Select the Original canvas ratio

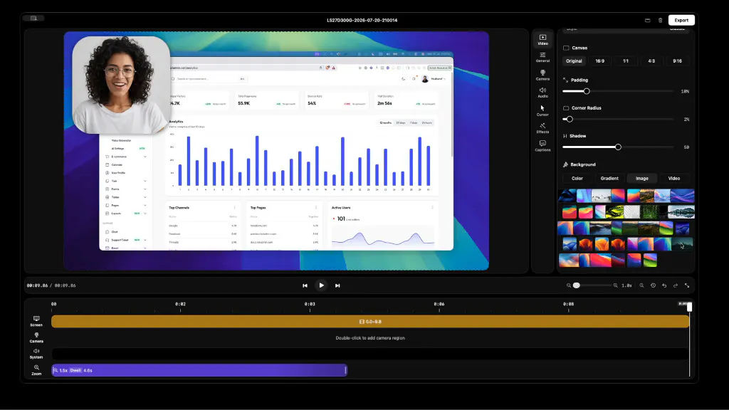point(574,61)
